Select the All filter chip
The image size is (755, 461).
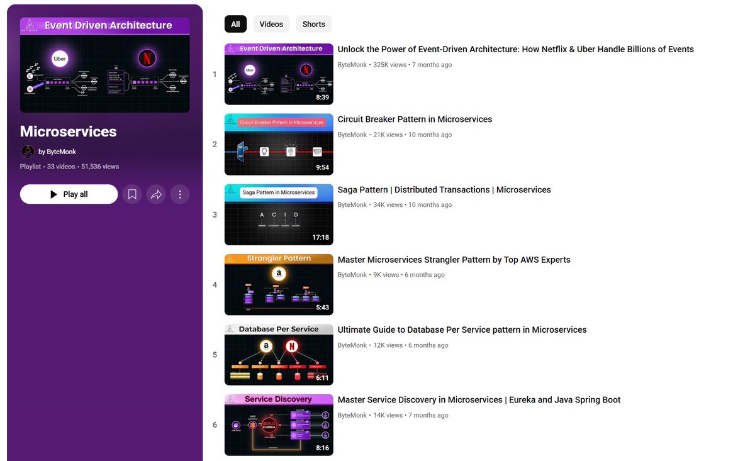(235, 24)
